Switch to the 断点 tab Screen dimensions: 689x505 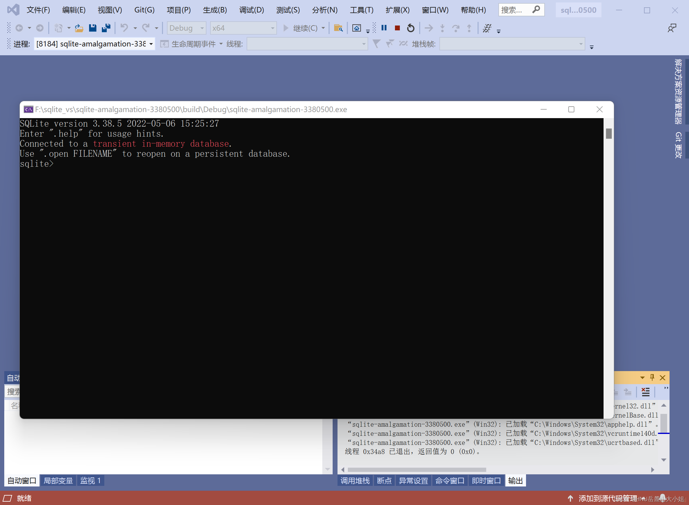click(x=384, y=480)
